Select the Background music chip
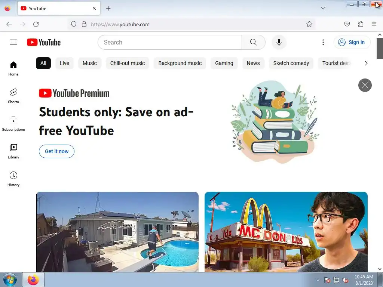The width and height of the screenshot is (383, 287). (180, 63)
